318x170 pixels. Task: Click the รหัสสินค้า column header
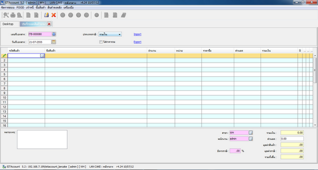point(26,50)
